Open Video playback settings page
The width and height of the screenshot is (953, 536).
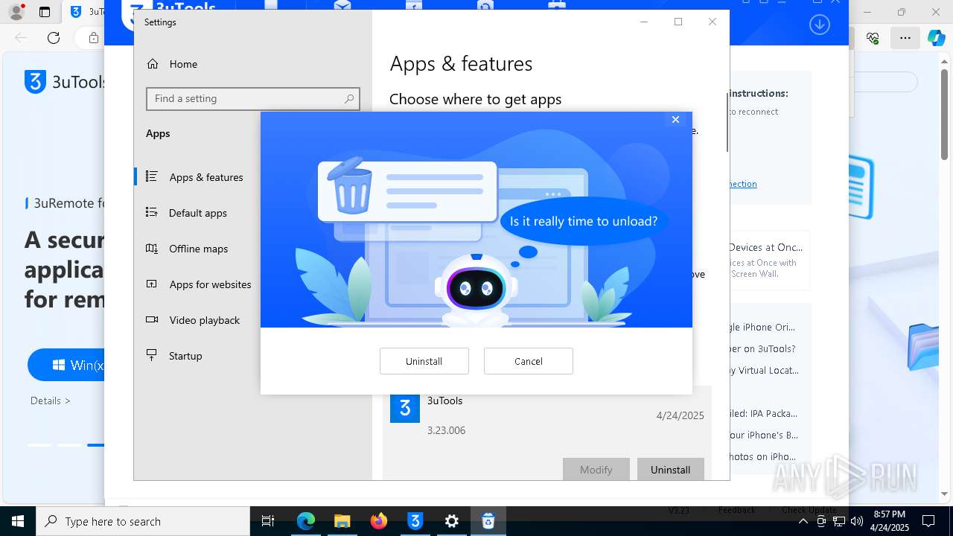205,320
